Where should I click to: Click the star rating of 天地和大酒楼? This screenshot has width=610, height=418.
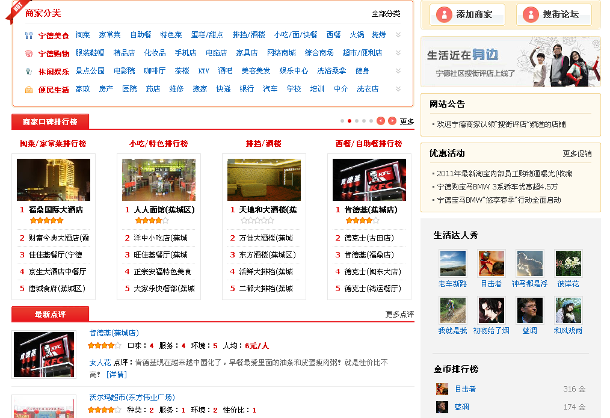click(x=257, y=221)
